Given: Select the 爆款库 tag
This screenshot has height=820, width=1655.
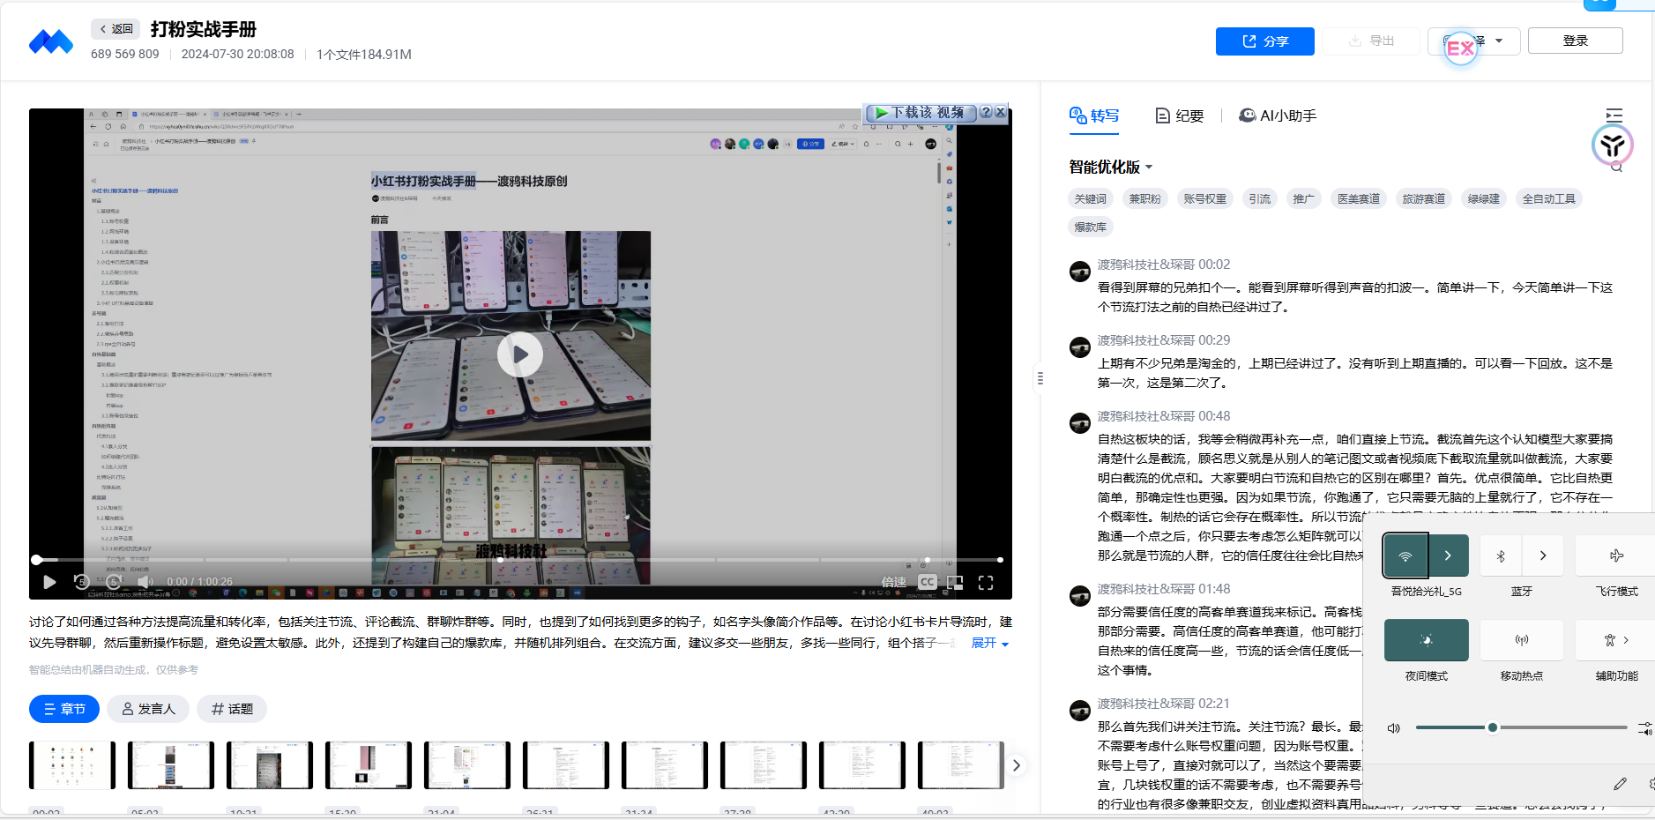Looking at the screenshot, I should 1090,227.
